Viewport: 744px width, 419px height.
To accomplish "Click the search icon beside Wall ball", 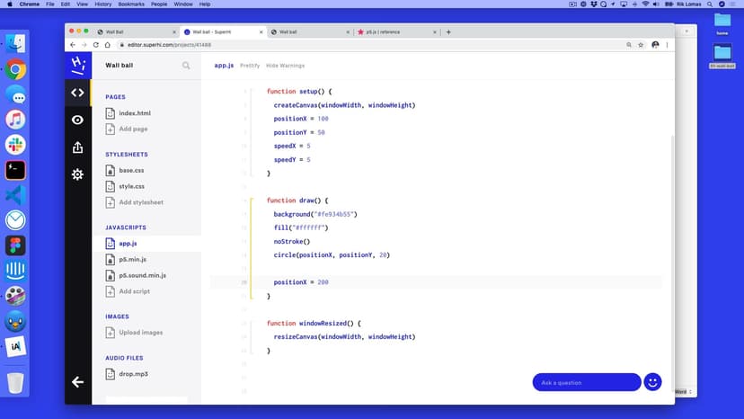I will click(186, 66).
